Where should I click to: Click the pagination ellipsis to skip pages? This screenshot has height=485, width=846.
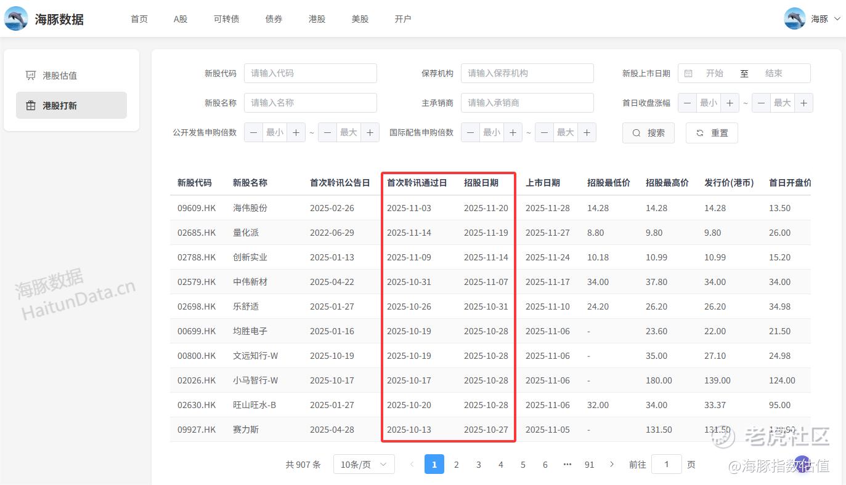click(567, 465)
